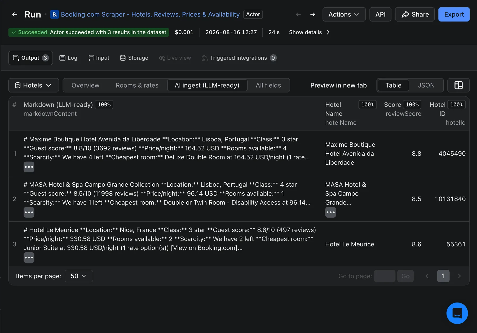Click the Markdown (LLM-ready) column header

tap(58, 105)
